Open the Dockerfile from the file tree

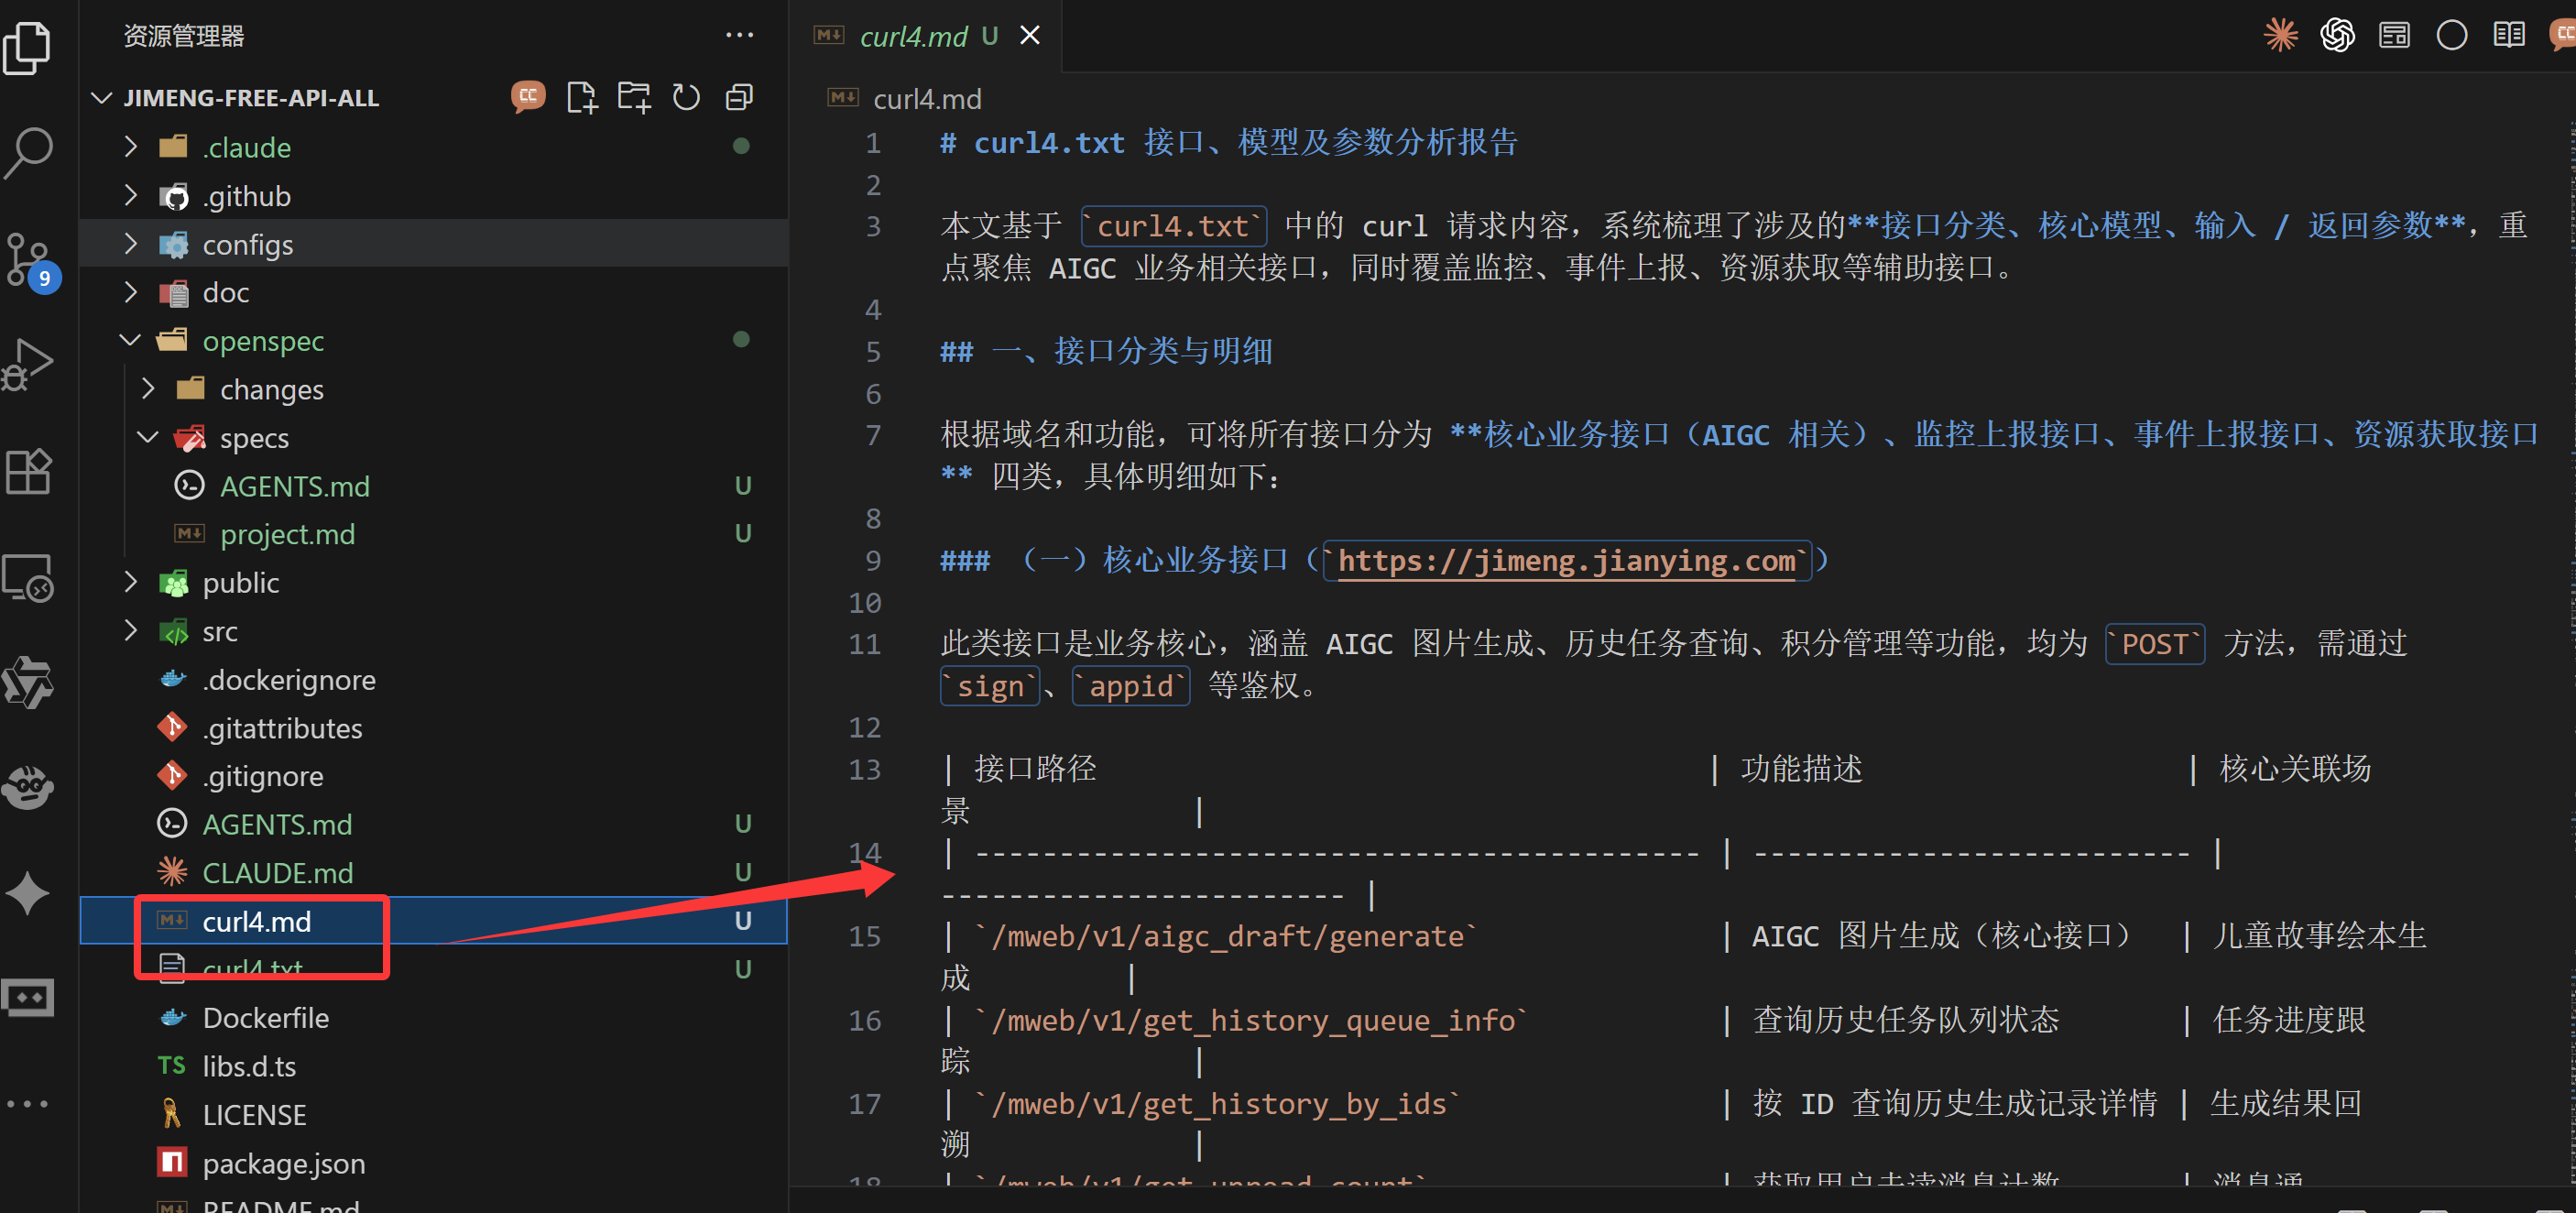click(266, 1017)
